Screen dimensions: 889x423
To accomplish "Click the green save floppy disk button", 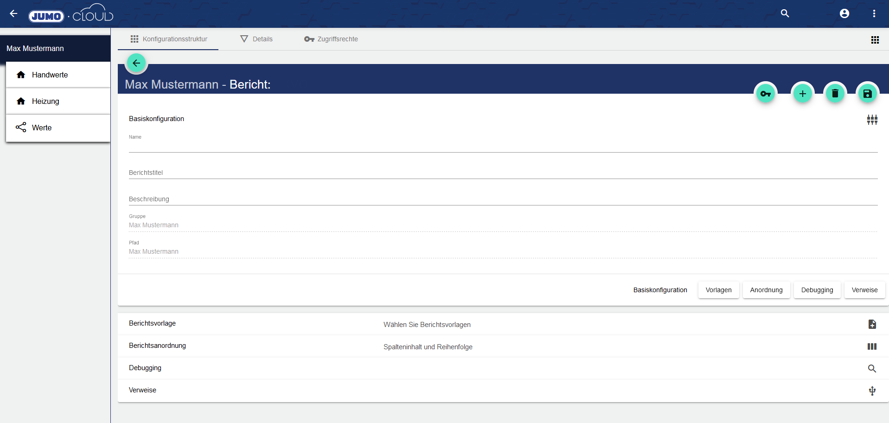I will coord(867,94).
